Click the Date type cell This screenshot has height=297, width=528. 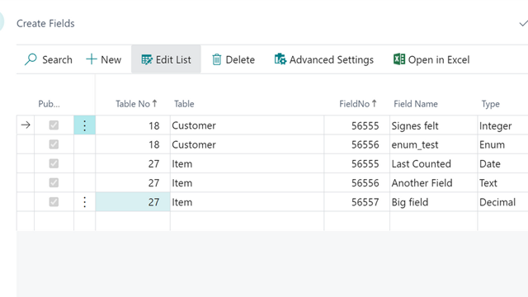(502, 163)
